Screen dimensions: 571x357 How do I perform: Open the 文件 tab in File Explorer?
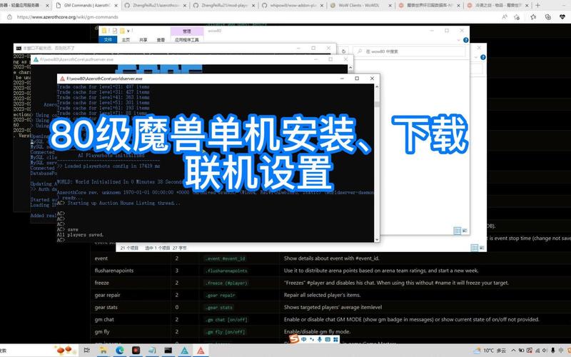(x=108, y=40)
